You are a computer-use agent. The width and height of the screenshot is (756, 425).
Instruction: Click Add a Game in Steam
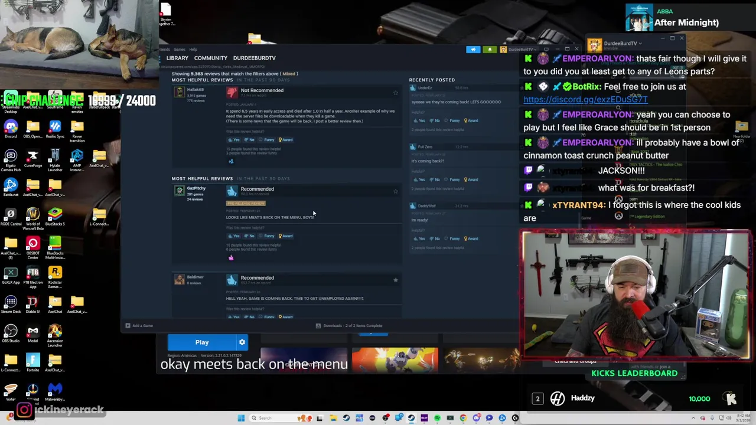click(x=139, y=326)
